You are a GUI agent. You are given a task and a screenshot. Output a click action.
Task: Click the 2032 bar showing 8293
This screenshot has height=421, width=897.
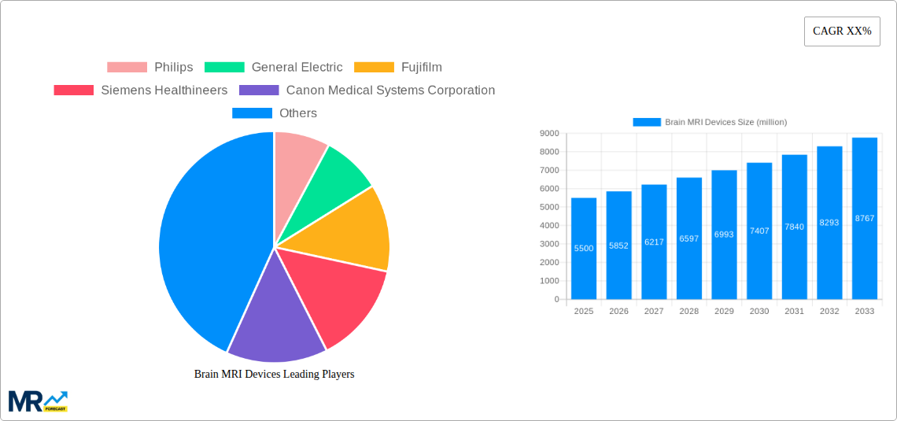click(x=829, y=223)
